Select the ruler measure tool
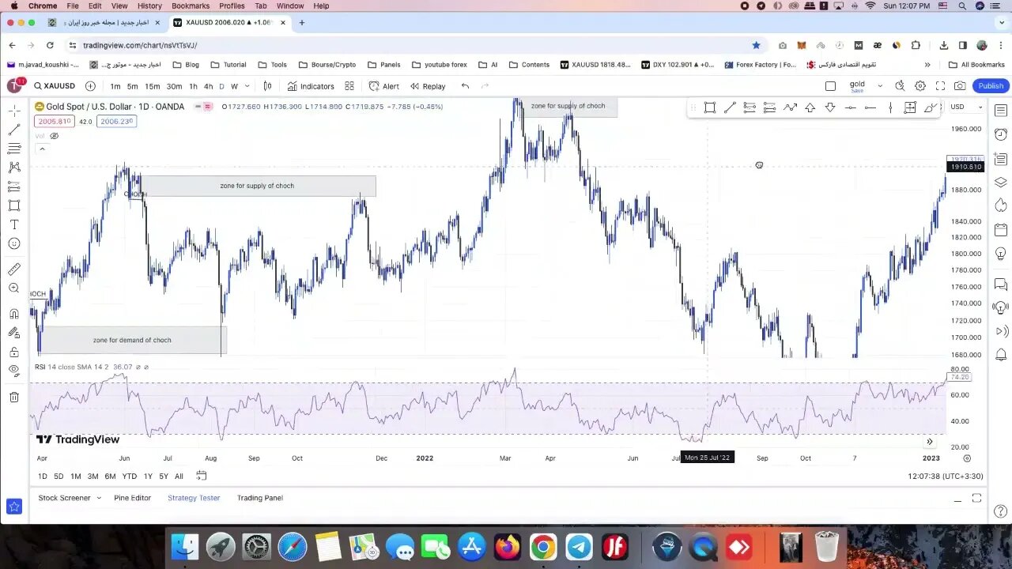This screenshot has width=1012, height=569. click(x=14, y=269)
